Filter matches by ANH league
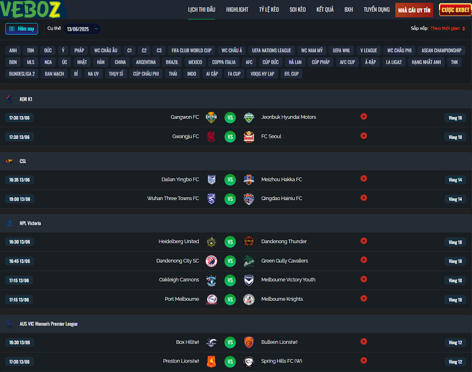Screen dimensions: 472x372 pyautogui.click(x=13, y=51)
